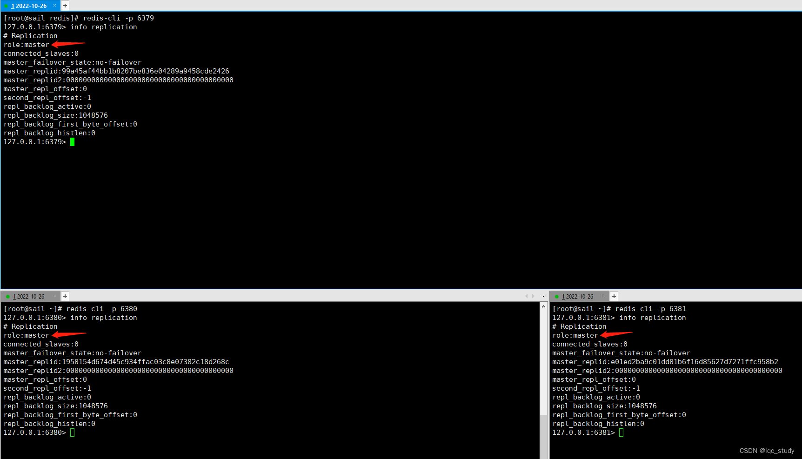Select the bottom-right pane's 2022-10-26 tab

[x=579, y=296]
